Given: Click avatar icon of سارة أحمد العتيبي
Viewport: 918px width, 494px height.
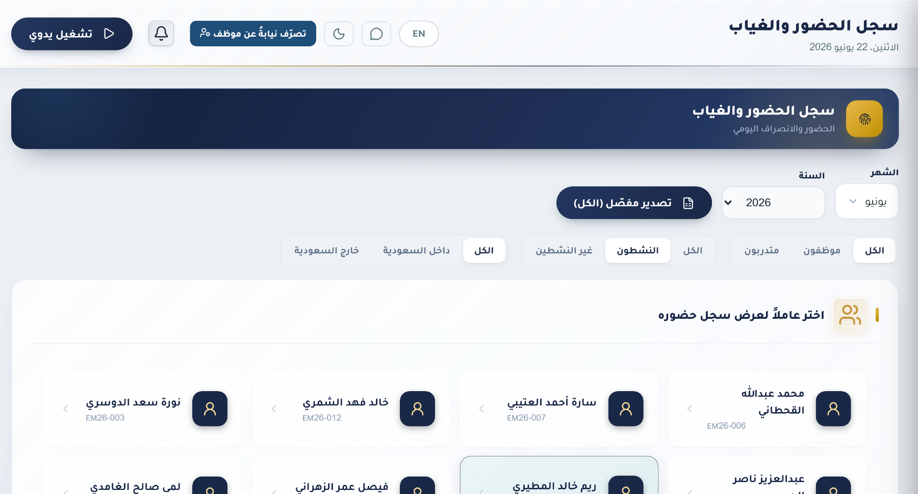Looking at the screenshot, I should (626, 408).
